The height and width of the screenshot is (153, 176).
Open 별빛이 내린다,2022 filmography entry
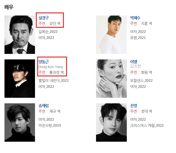[x=54, y=80]
